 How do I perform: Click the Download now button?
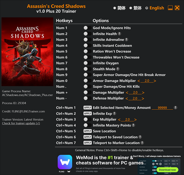pos(167,170)
